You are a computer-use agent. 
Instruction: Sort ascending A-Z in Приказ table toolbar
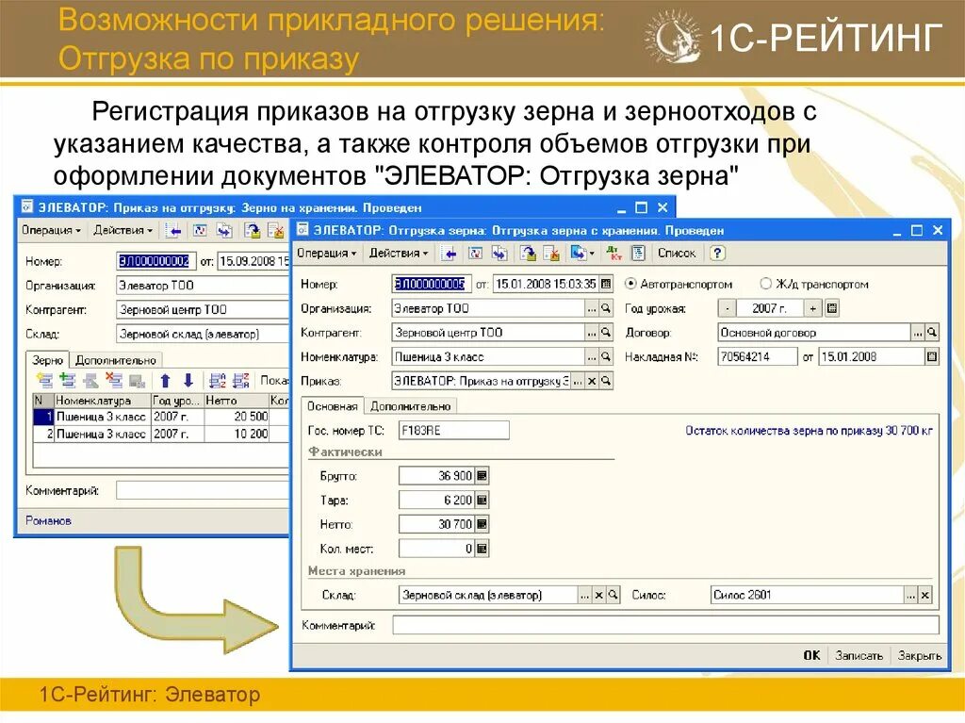coord(218,381)
